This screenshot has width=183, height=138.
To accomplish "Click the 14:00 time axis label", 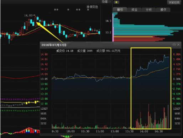I will point(144,131).
